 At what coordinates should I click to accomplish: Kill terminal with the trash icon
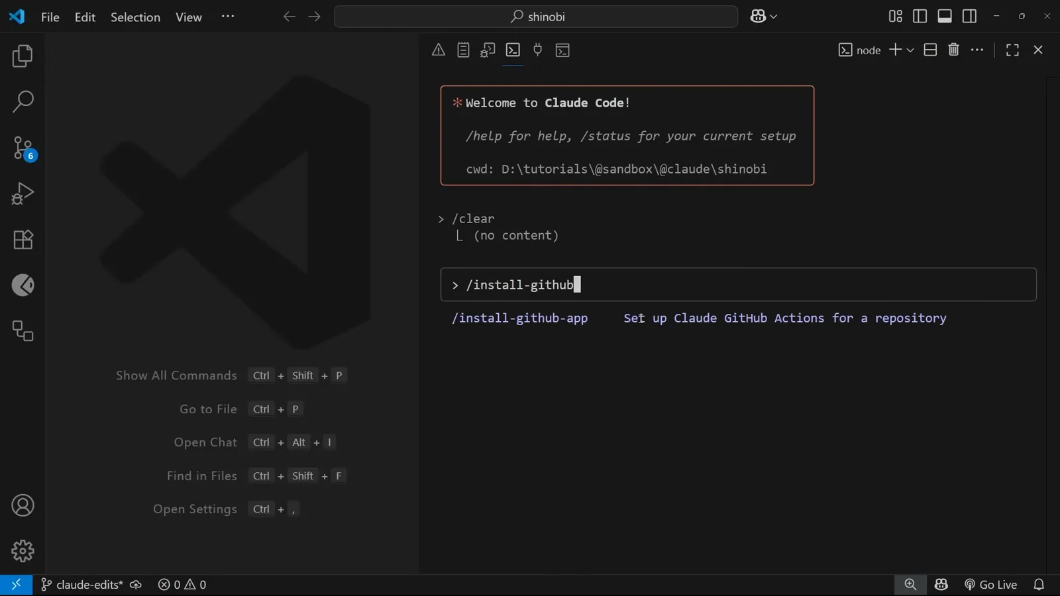pos(954,50)
